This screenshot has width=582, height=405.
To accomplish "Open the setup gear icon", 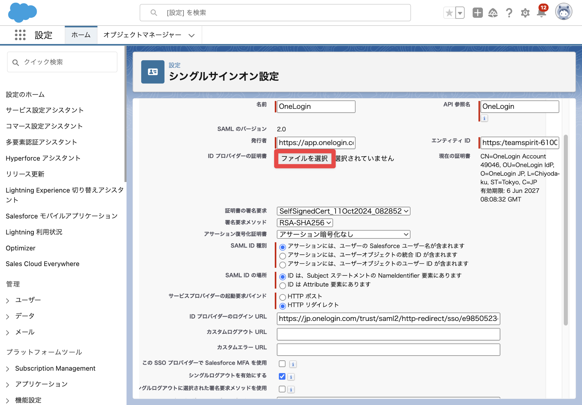I will [x=525, y=13].
